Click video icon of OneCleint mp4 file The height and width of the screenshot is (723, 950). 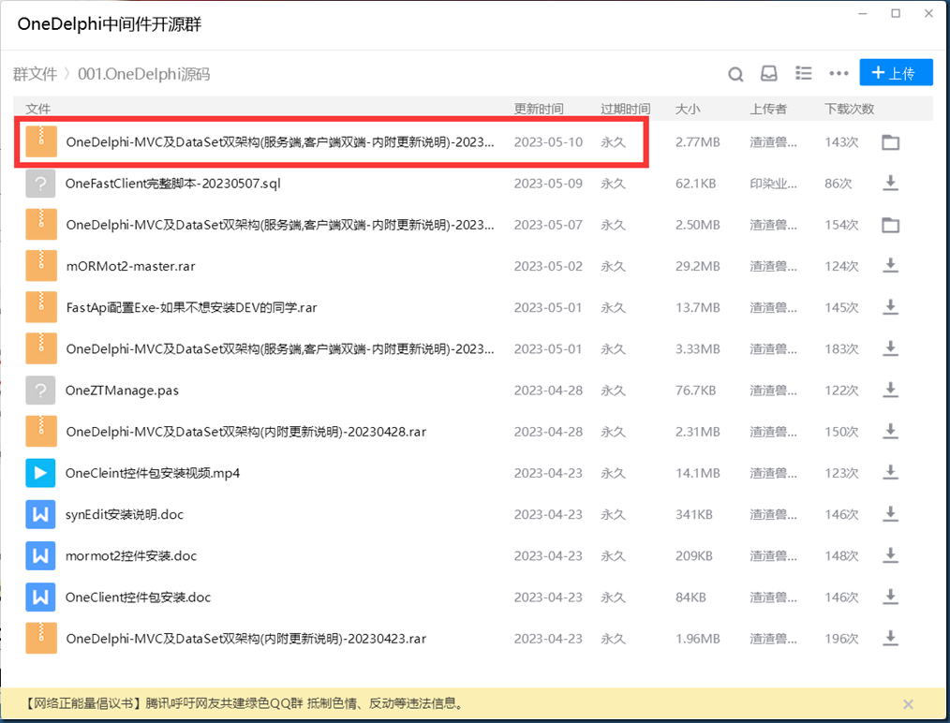pyautogui.click(x=40, y=472)
